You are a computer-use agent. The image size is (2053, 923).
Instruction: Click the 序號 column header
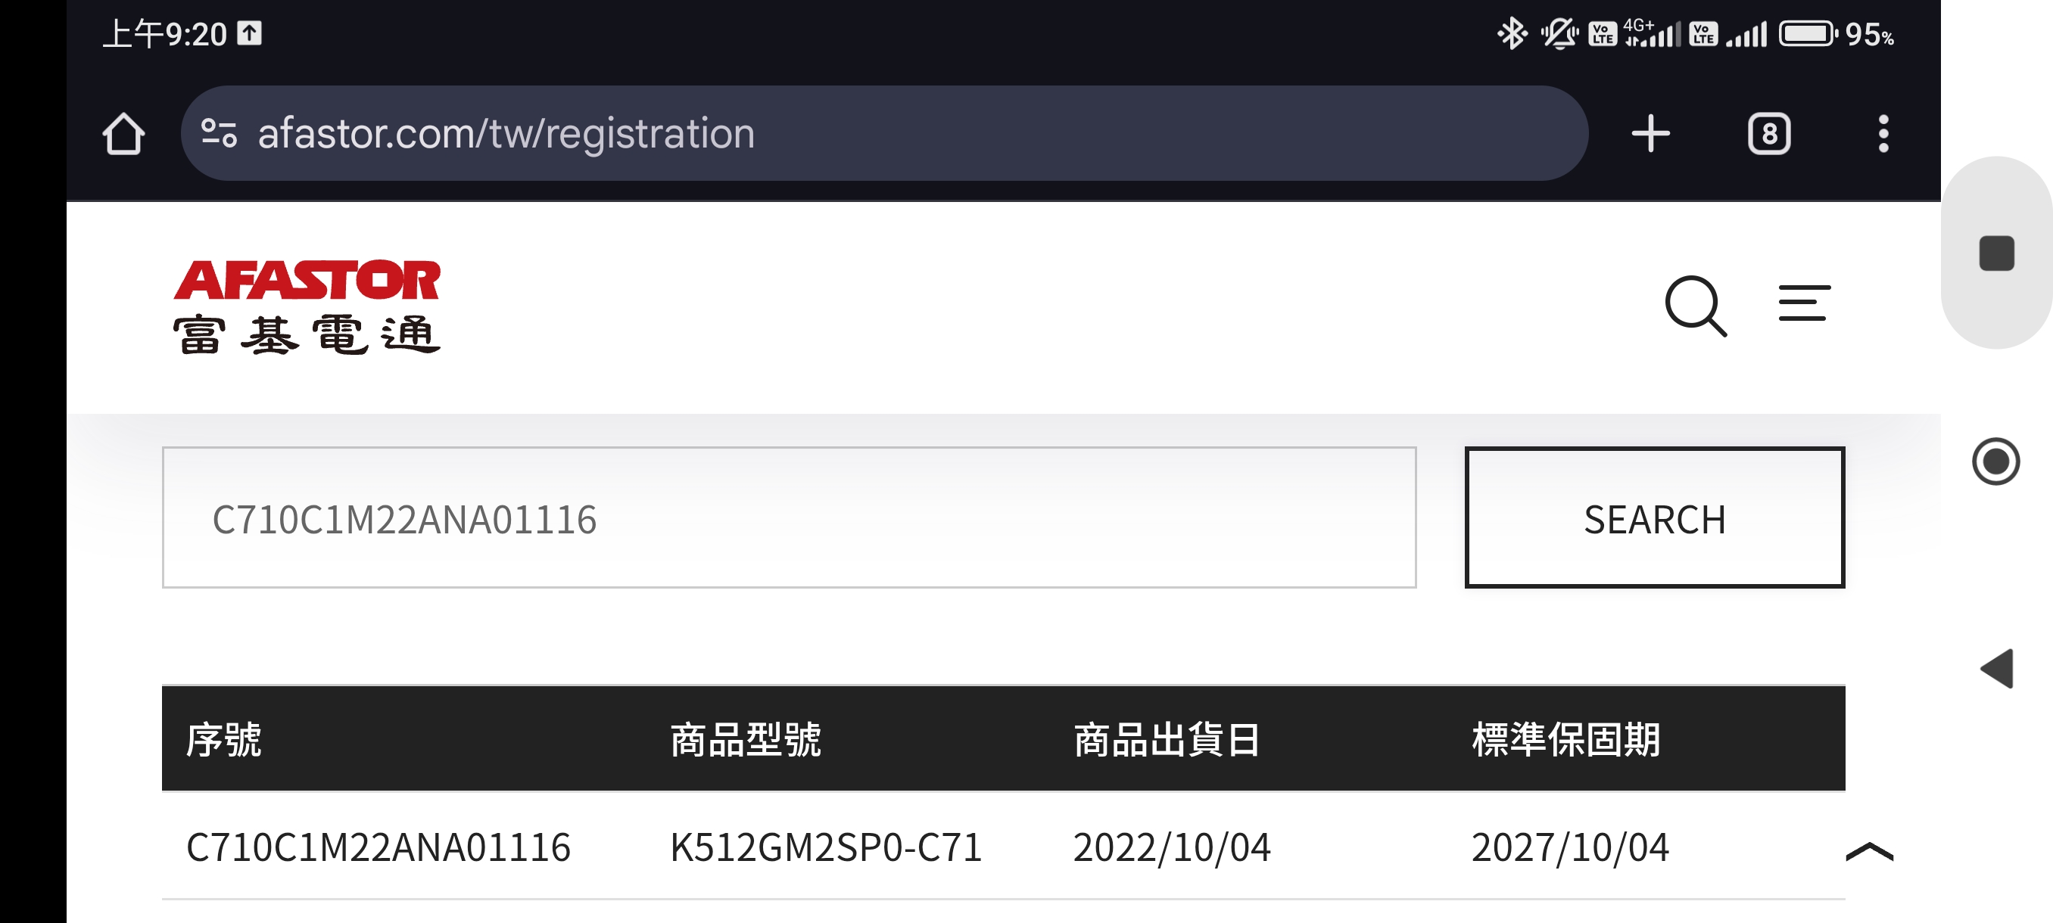224,739
